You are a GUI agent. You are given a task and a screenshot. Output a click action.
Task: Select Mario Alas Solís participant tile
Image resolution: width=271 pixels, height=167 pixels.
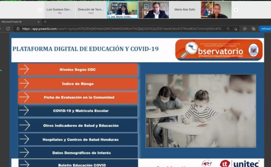tap(185, 10)
